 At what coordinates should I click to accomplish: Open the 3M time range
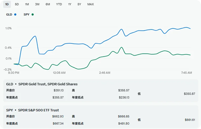point(37,4)
